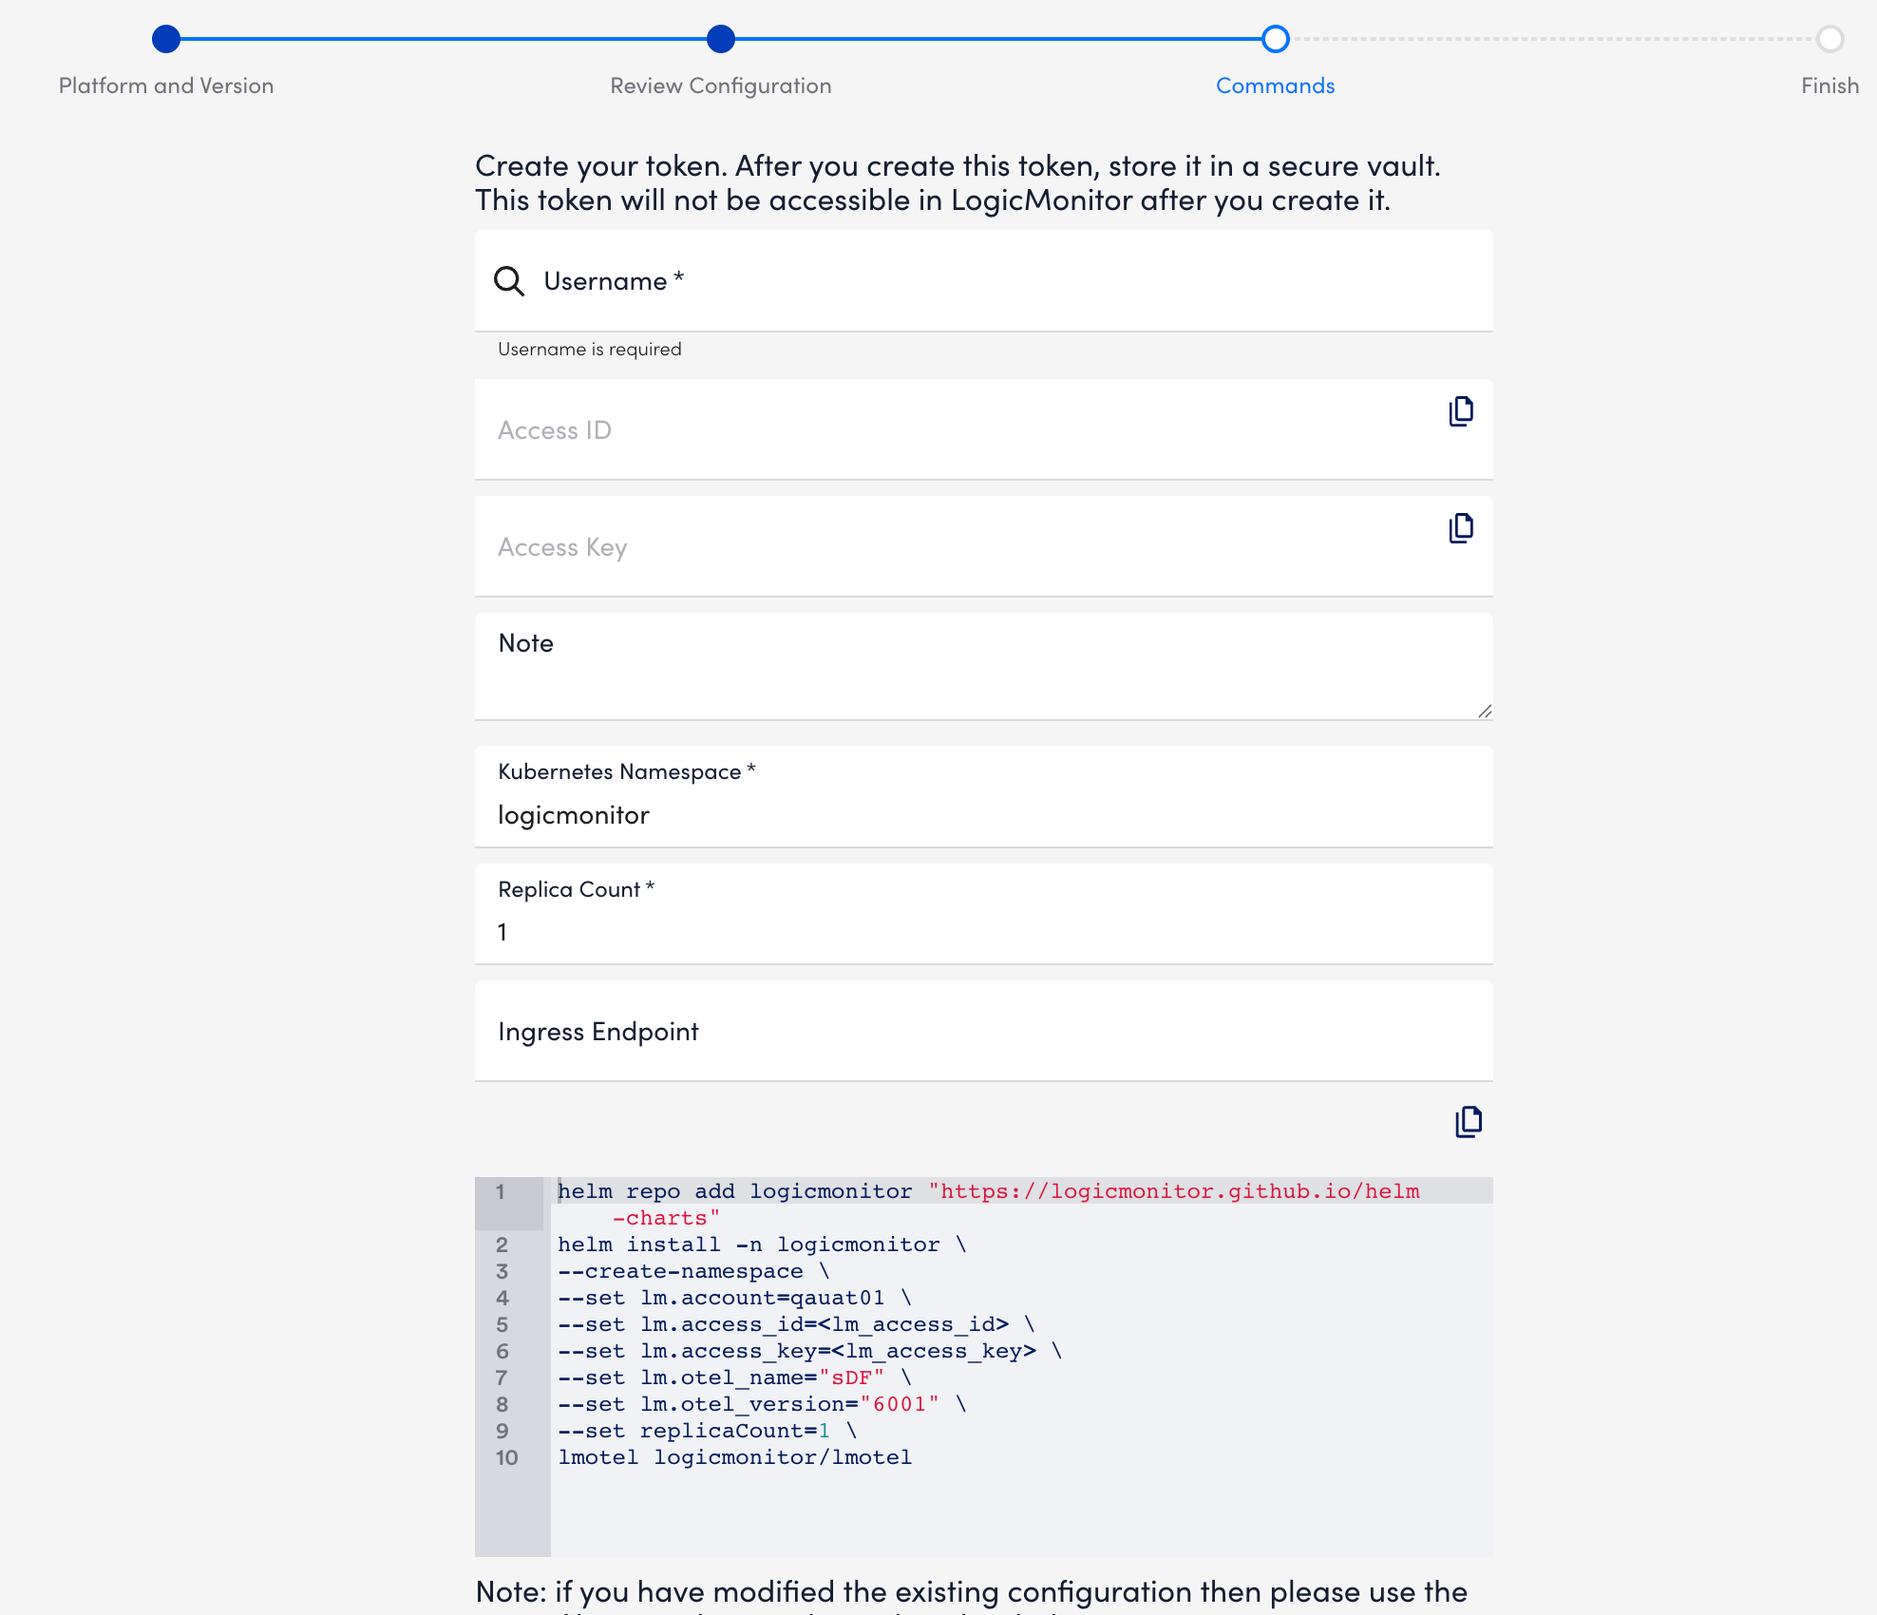Screen dimensions: 1877x1615
Task: Go back to Platform and Version step
Action: click(165, 85)
